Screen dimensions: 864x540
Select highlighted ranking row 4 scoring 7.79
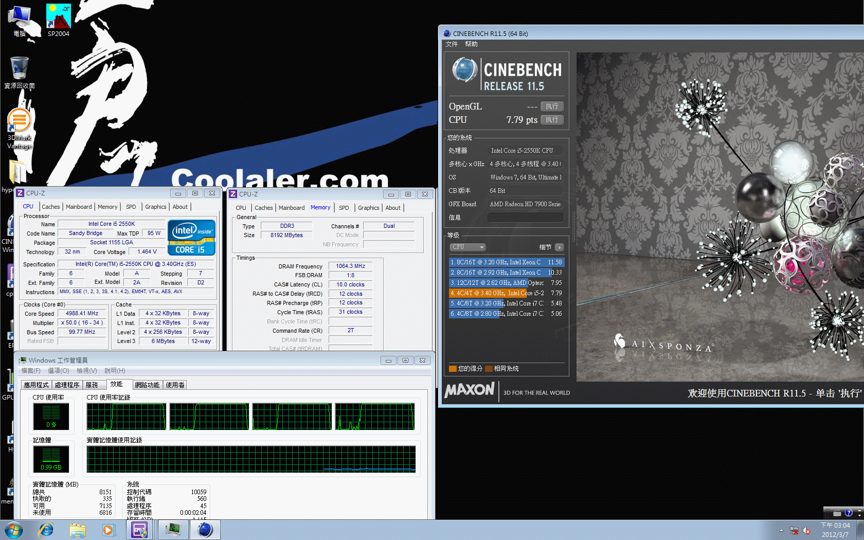(x=507, y=293)
